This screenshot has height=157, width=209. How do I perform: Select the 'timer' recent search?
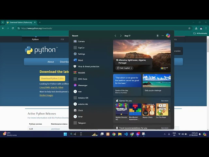click(78, 117)
